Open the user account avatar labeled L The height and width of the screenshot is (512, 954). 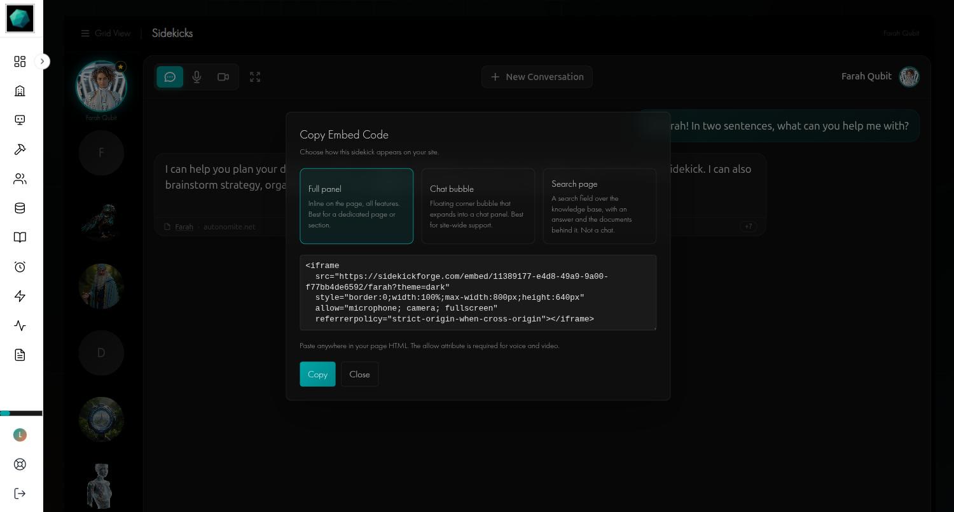coord(20,435)
